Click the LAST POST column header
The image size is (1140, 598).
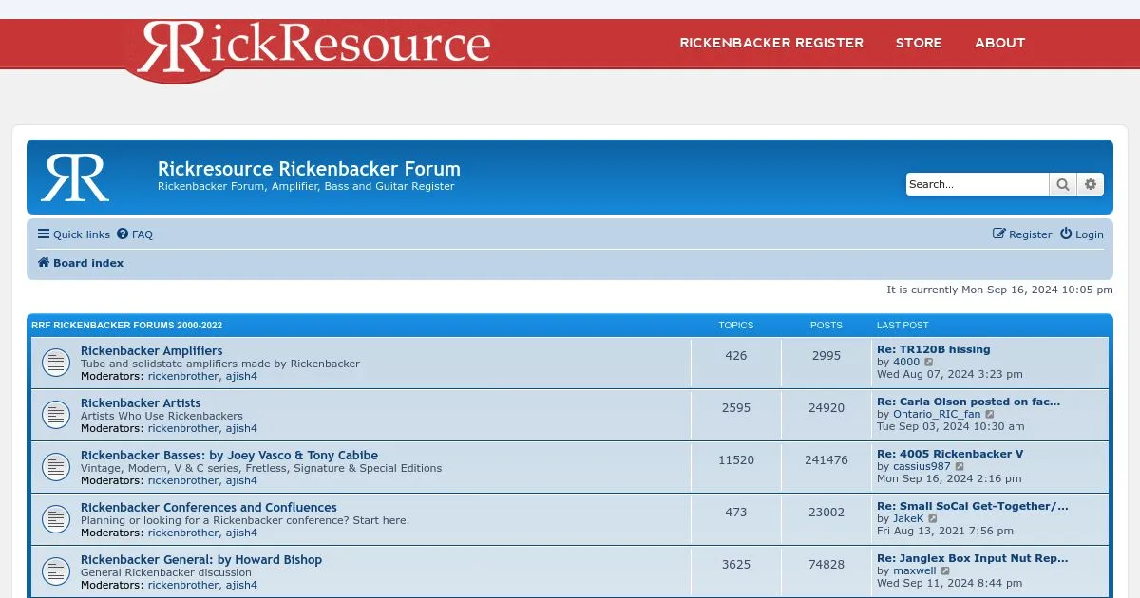[x=902, y=325]
